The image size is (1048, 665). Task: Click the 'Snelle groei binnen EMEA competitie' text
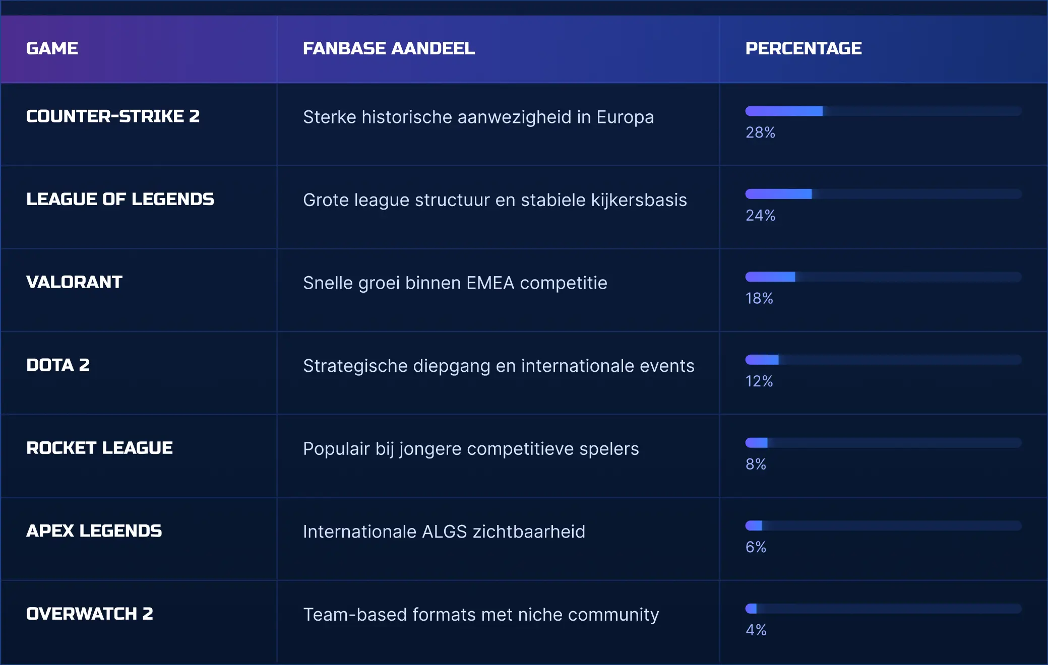(x=455, y=283)
